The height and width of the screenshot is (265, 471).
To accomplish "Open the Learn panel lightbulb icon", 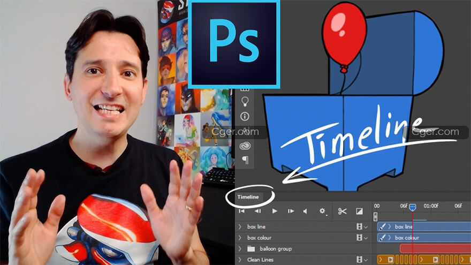I will coord(245,101).
